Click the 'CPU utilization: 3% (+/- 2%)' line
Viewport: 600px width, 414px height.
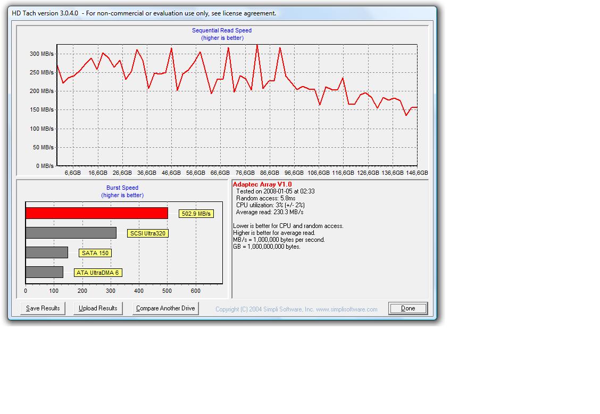click(271, 205)
